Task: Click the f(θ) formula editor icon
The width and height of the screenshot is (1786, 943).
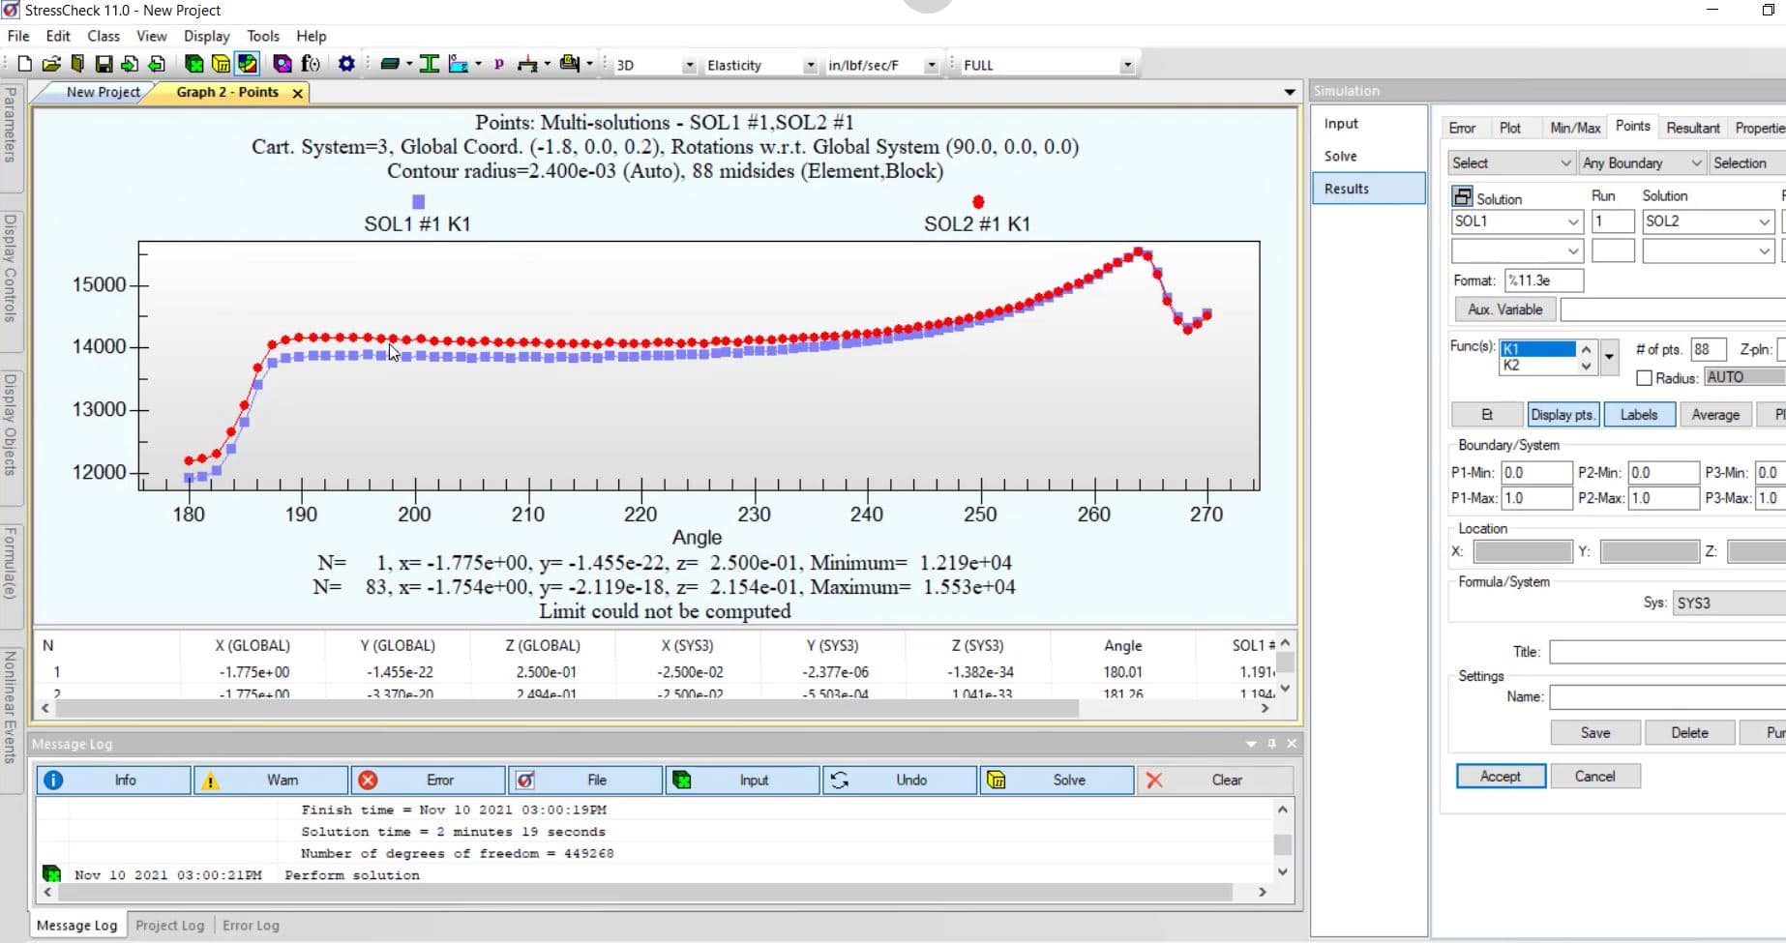Action: point(311,64)
